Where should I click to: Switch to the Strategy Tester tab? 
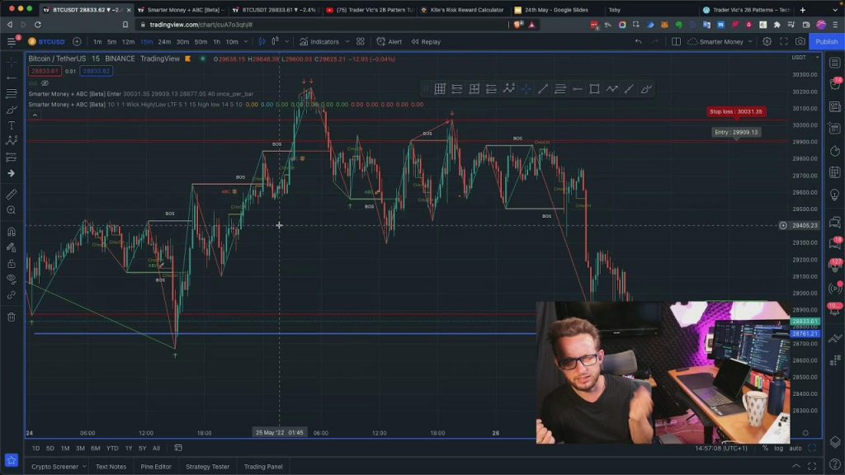pyautogui.click(x=208, y=467)
